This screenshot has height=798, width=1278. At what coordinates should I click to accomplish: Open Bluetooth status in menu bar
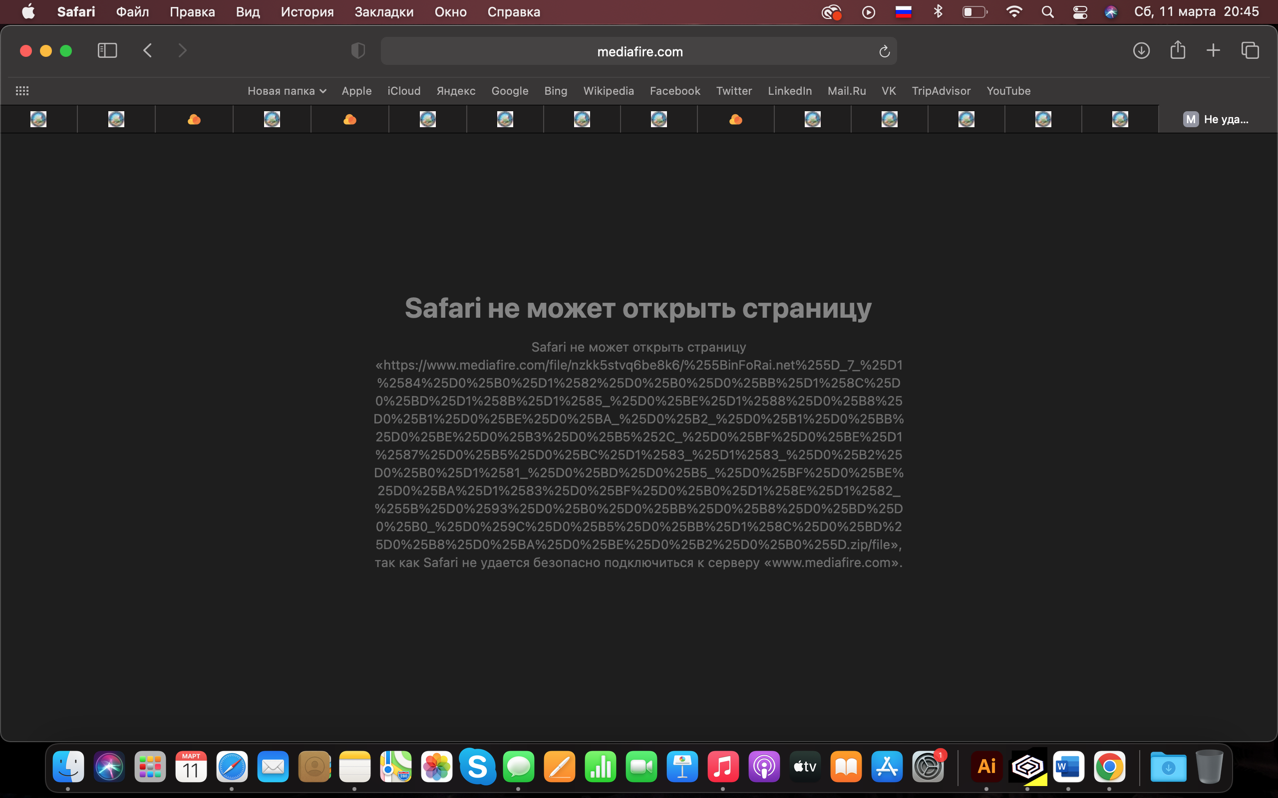coord(938,11)
